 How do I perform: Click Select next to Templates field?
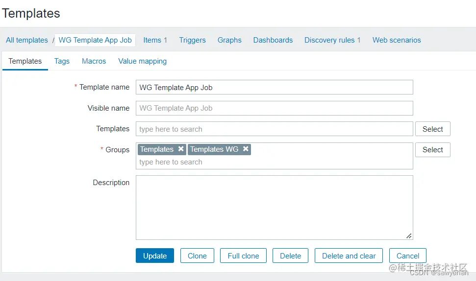432,129
